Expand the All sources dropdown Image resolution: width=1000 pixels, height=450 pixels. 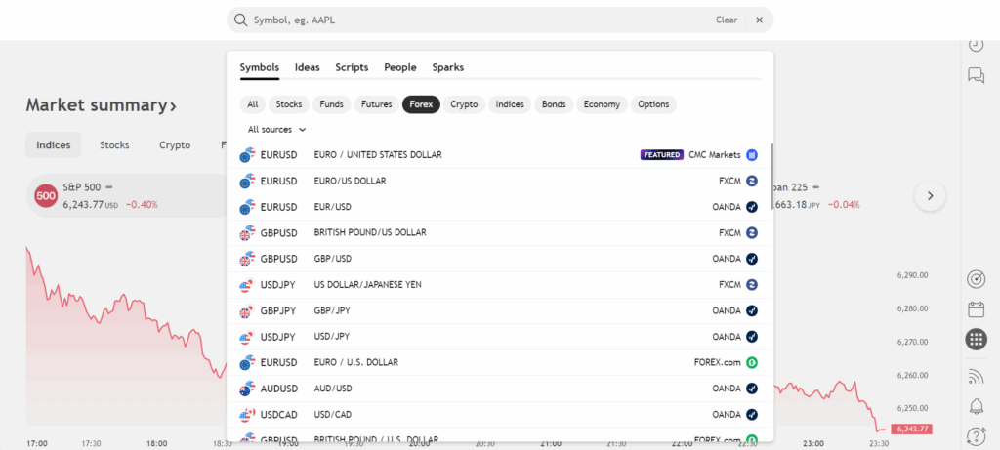tap(276, 130)
